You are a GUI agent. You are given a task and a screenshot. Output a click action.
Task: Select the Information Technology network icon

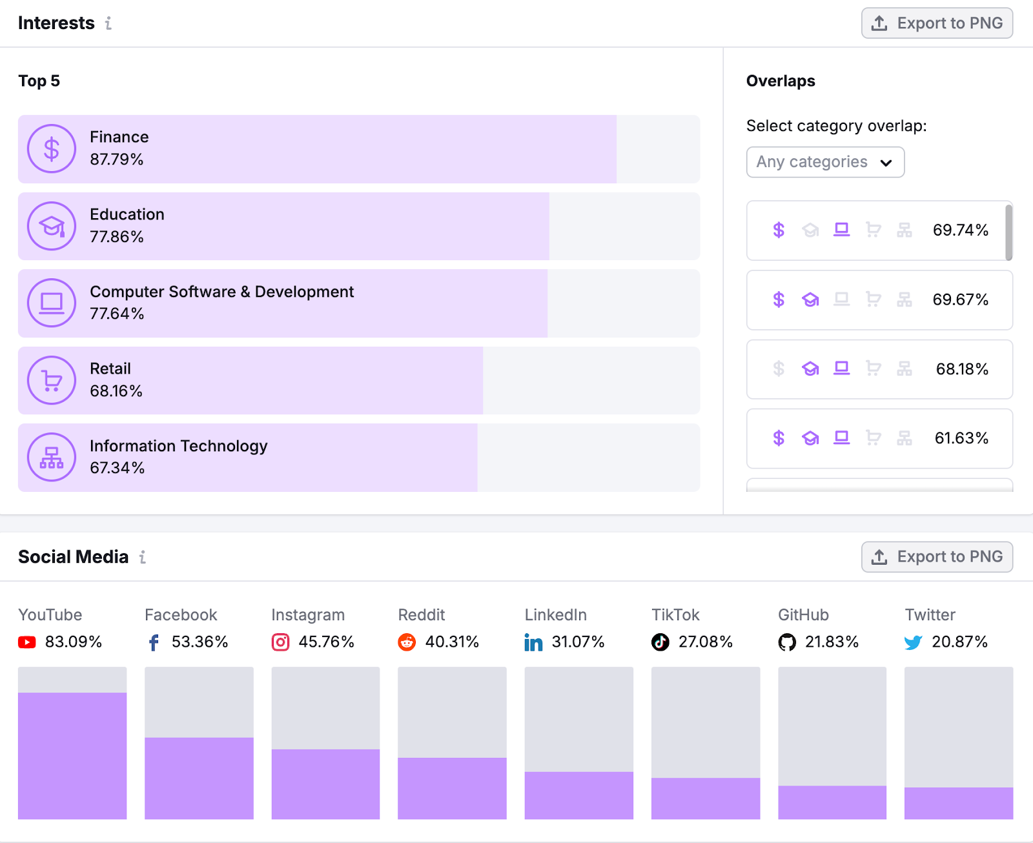point(51,458)
